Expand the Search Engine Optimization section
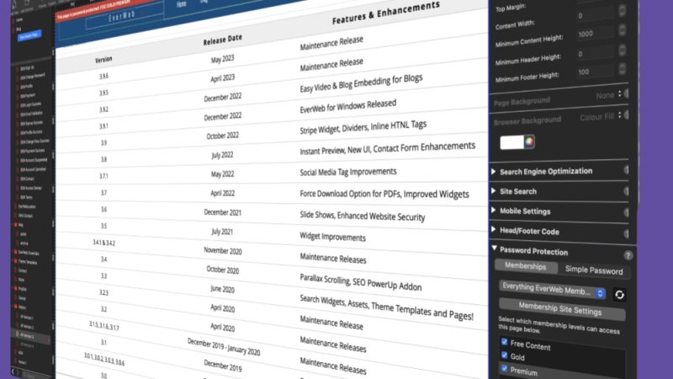 (494, 172)
